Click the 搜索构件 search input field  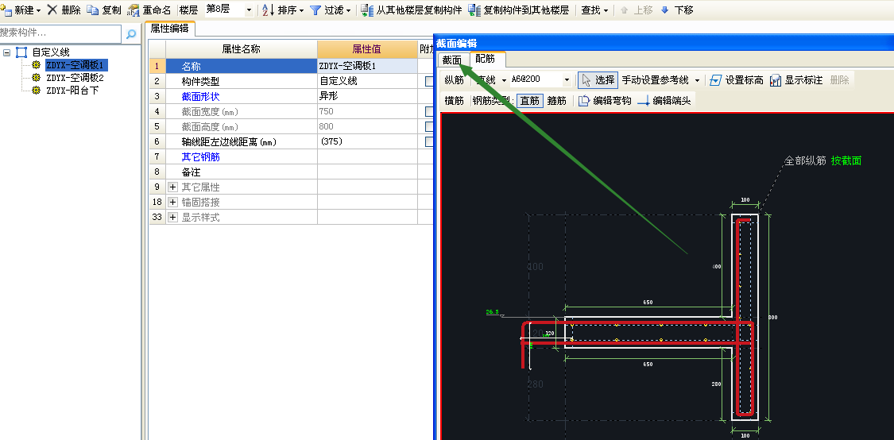coord(60,33)
